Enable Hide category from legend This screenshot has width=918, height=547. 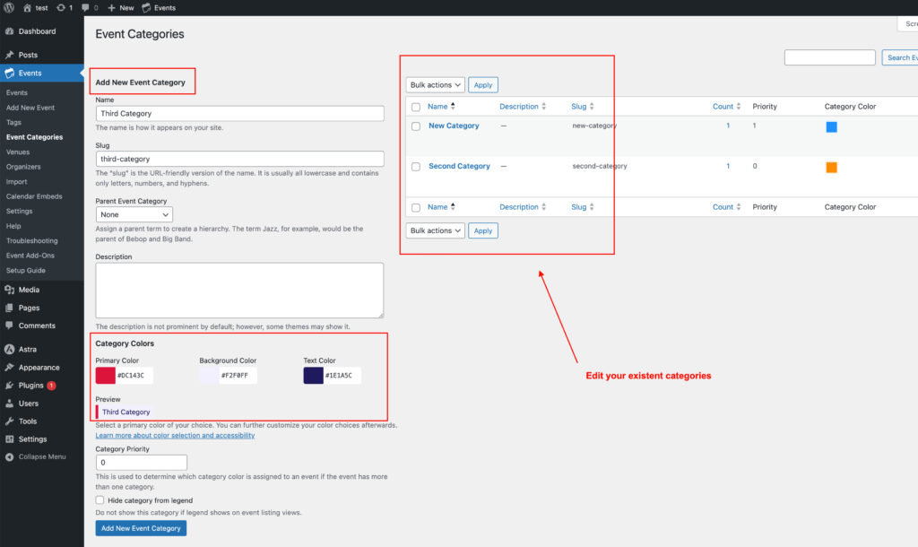click(100, 500)
